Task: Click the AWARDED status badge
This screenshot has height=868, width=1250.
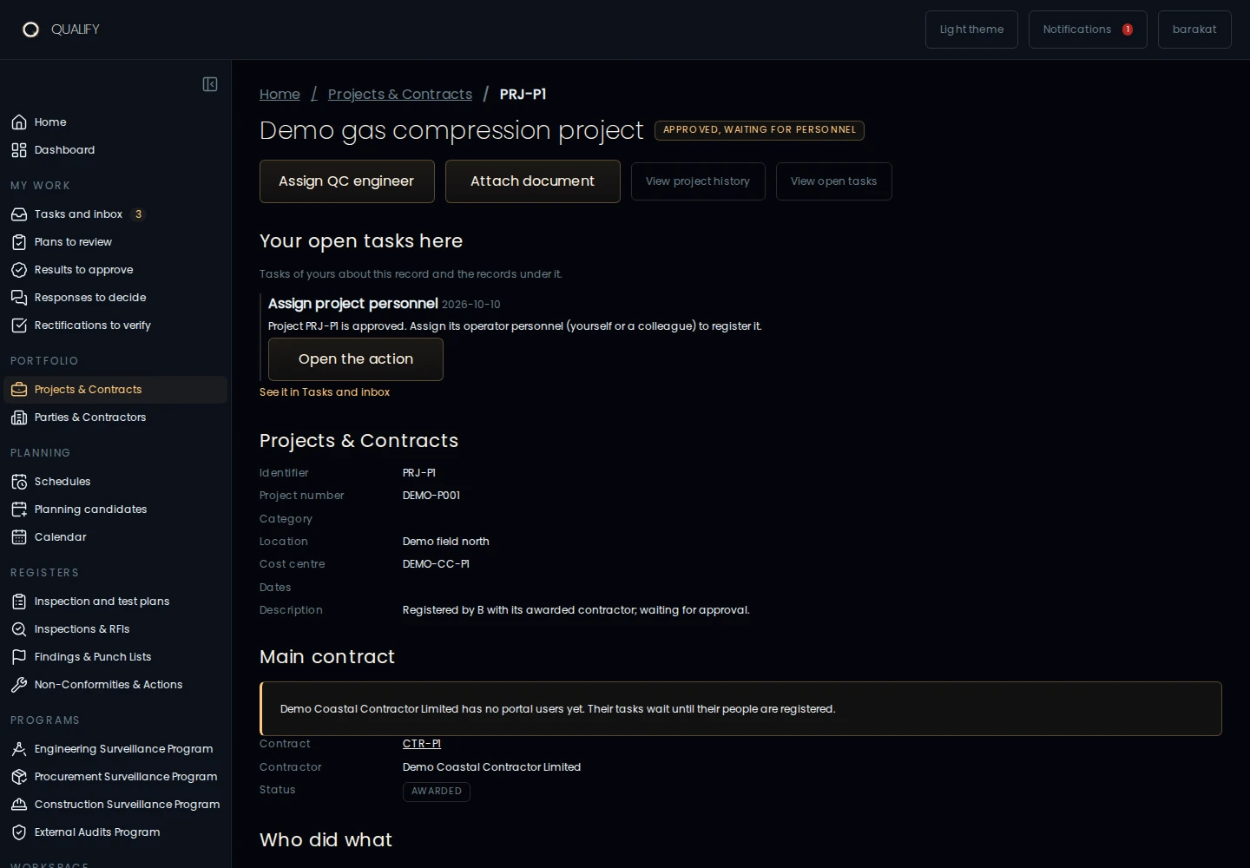Action: (437, 792)
